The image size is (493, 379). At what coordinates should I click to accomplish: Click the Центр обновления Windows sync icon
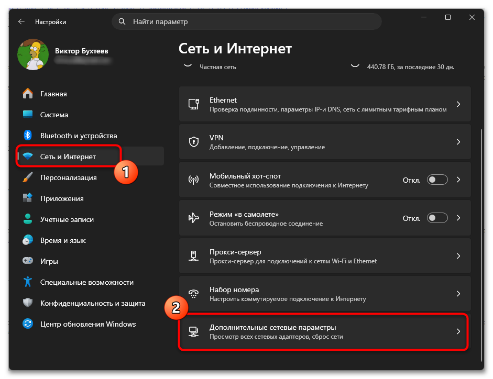click(28, 324)
